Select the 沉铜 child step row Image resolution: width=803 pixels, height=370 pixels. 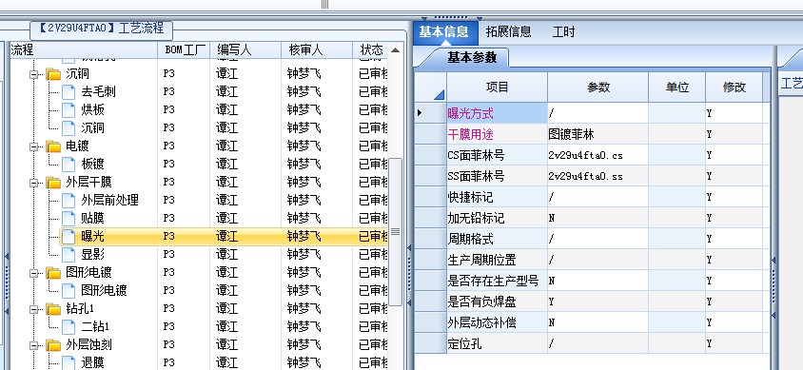point(224,128)
